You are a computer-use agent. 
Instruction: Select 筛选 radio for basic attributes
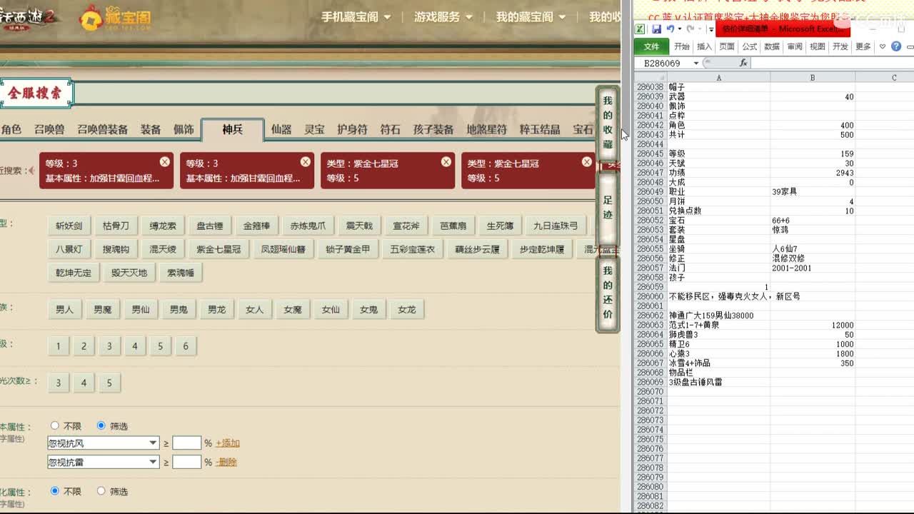coord(101,425)
